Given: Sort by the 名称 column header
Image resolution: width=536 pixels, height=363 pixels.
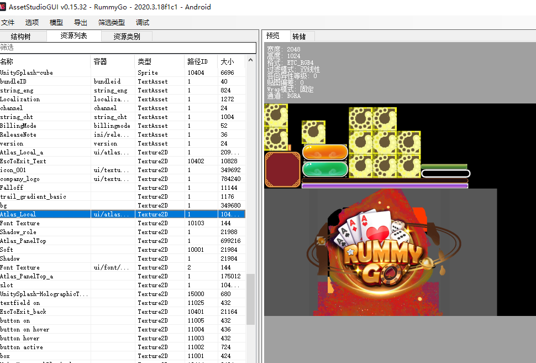Looking at the screenshot, I should pyautogui.click(x=45, y=61).
